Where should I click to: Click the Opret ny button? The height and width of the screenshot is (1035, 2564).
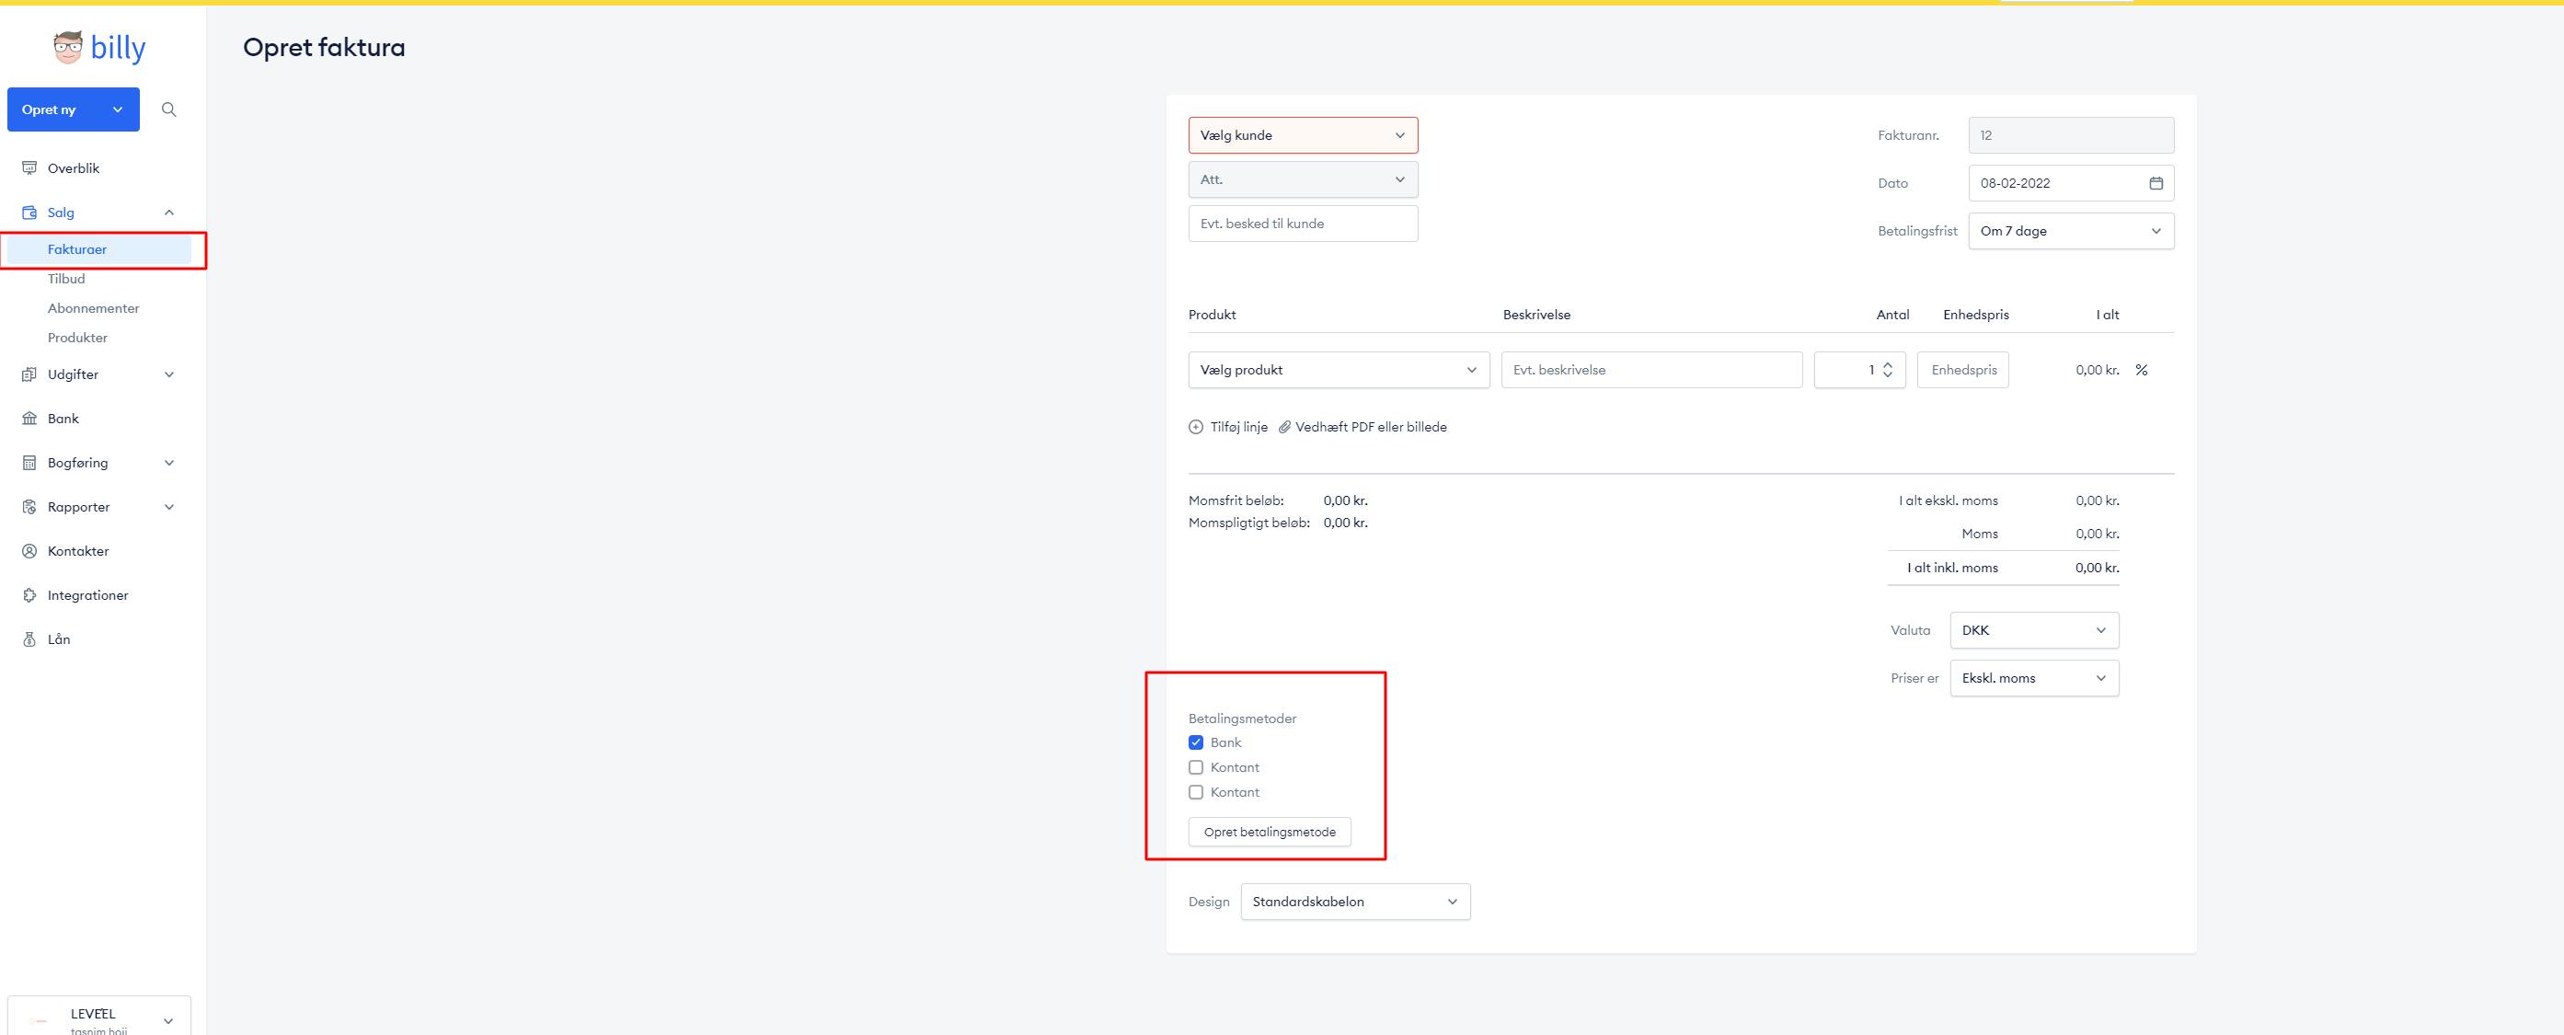coord(74,109)
